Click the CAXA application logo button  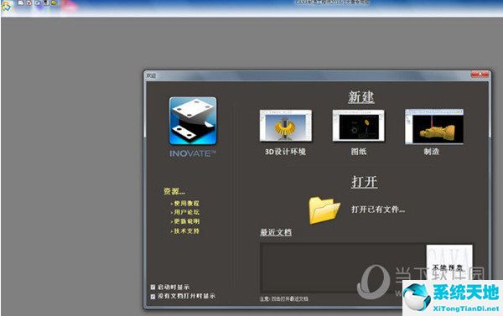6,6
